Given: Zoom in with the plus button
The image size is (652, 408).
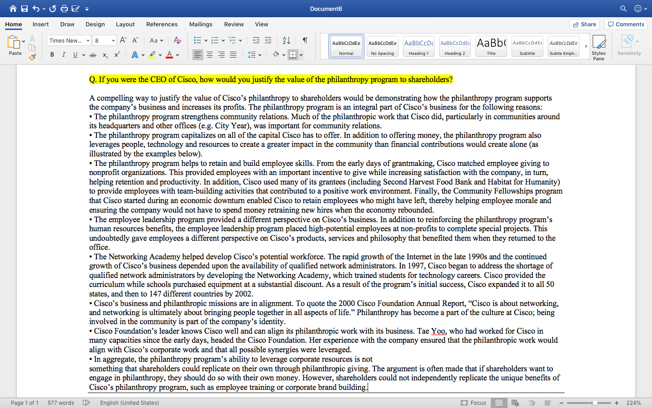Looking at the screenshot, I should (x=617, y=403).
